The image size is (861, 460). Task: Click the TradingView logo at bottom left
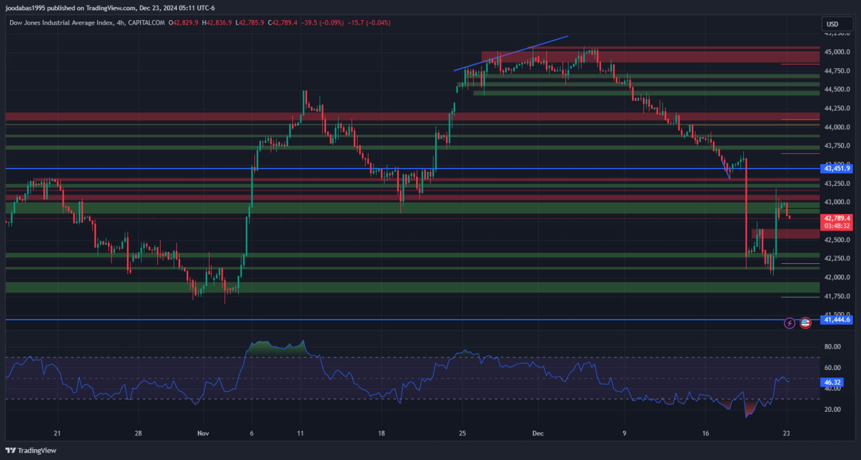click(x=32, y=450)
